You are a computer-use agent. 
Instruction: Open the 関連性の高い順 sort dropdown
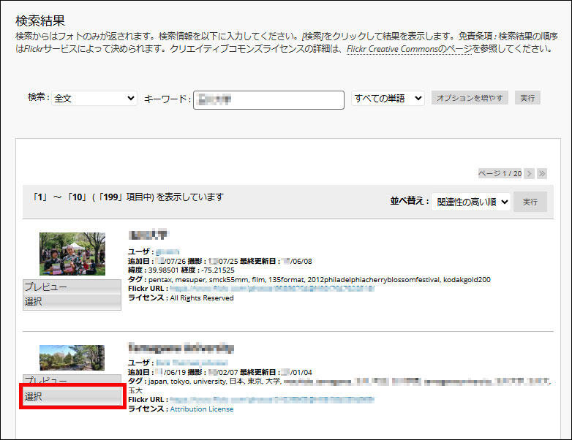(x=471, y=202)
